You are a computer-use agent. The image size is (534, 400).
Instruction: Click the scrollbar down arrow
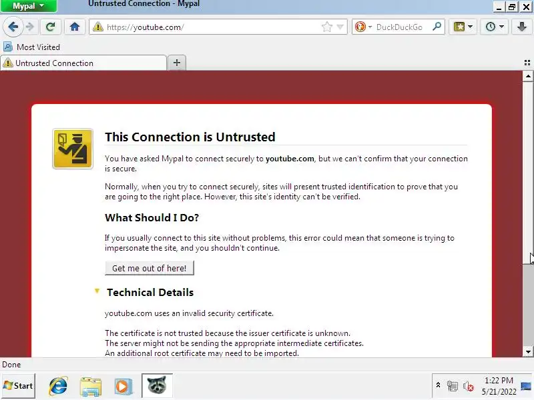528,352
